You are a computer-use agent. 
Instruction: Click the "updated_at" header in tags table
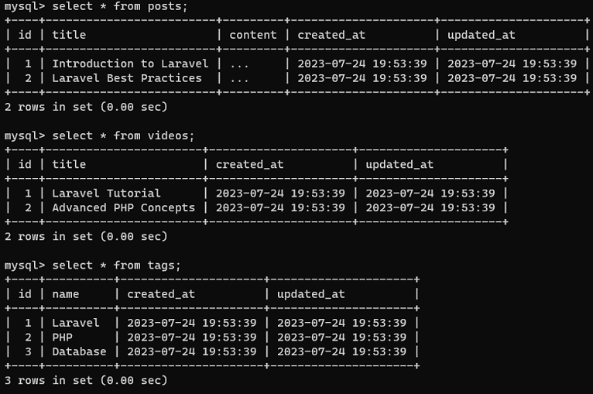(310, 294)
